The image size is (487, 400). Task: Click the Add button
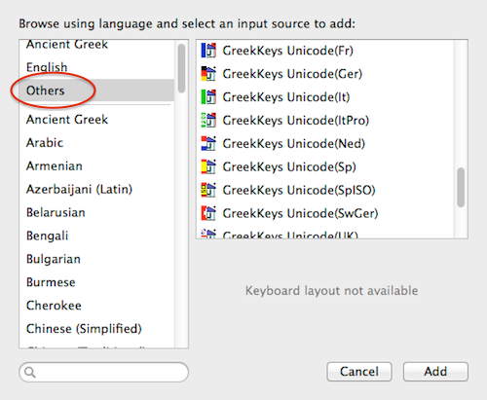pyautogui.click(x=435, y=372)
